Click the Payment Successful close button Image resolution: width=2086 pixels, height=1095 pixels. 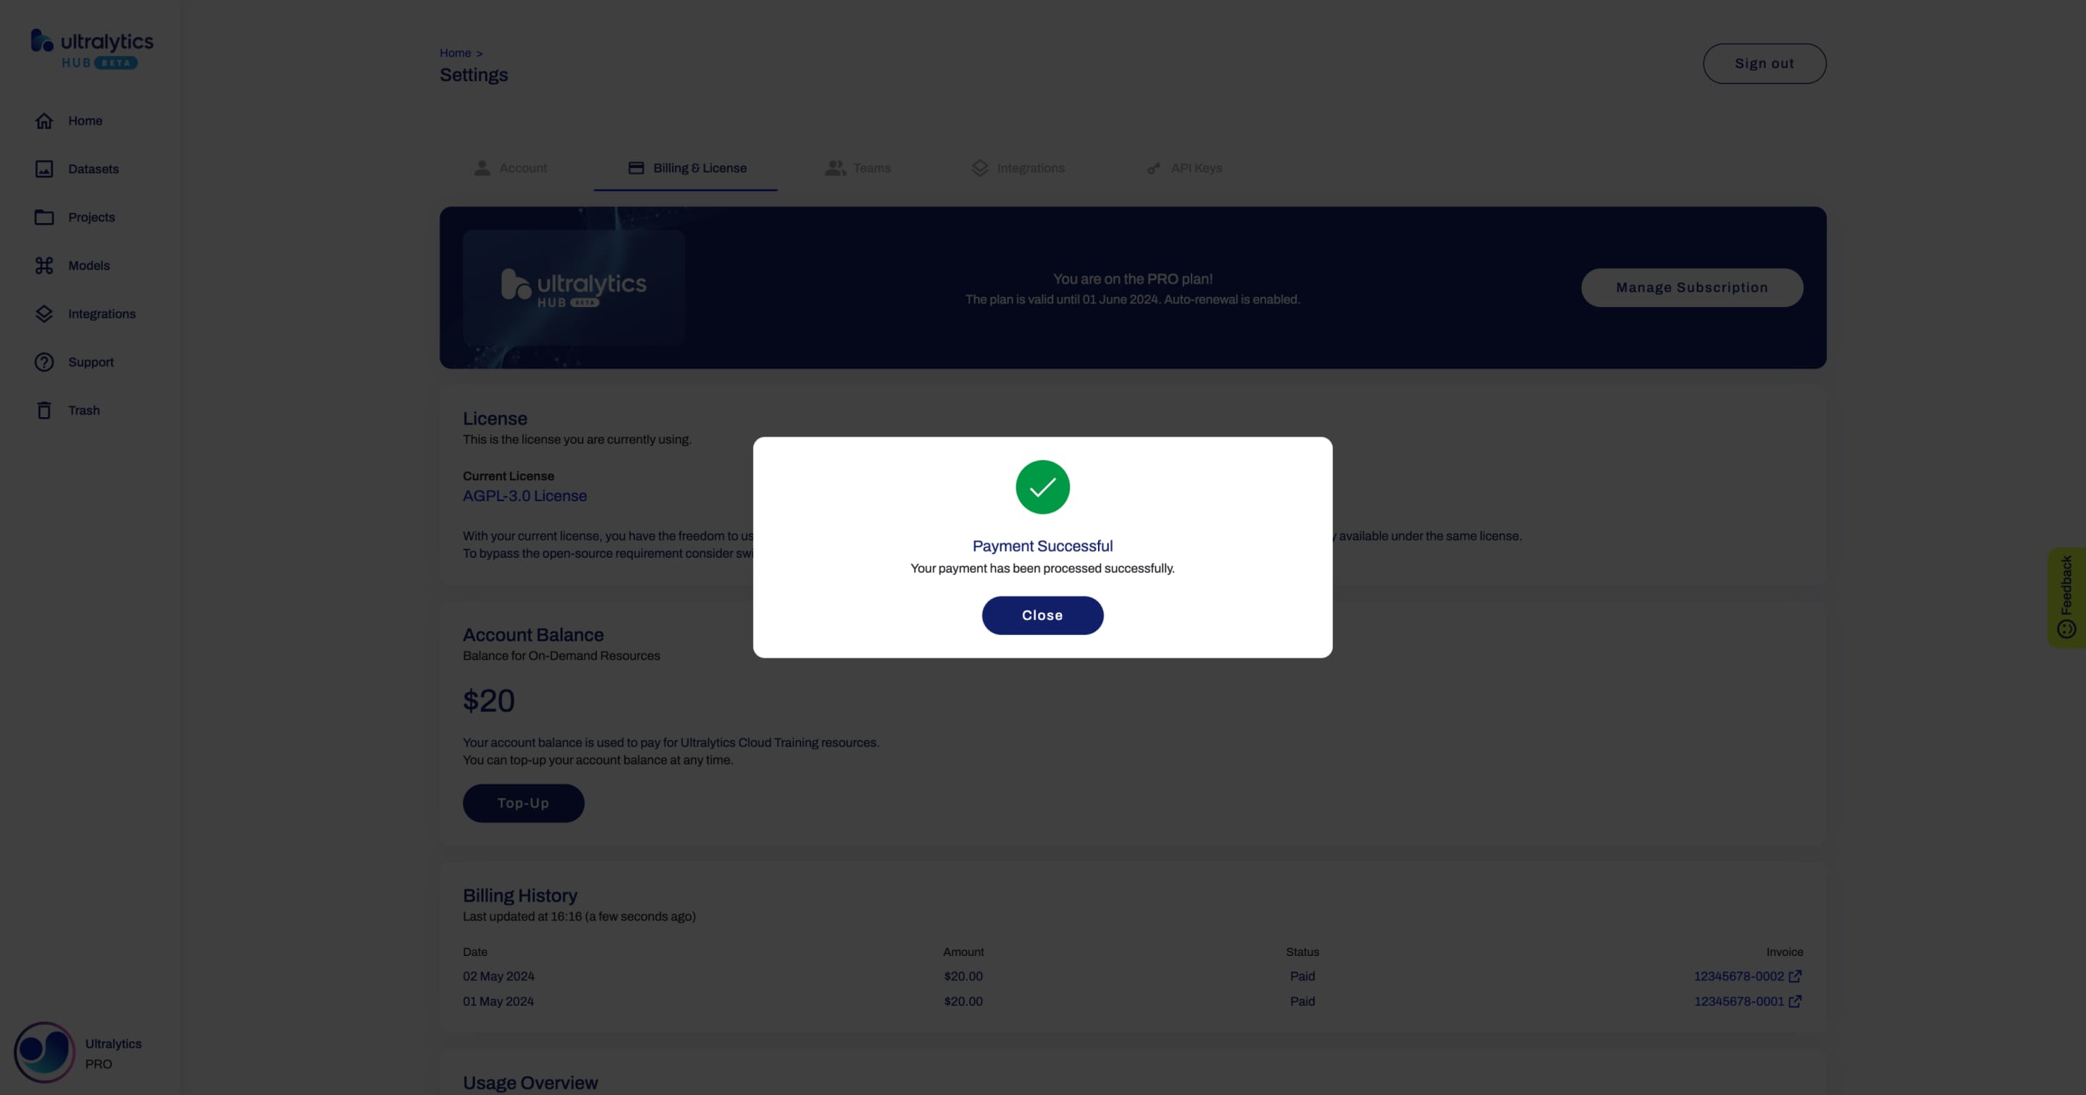(1043, 615)
